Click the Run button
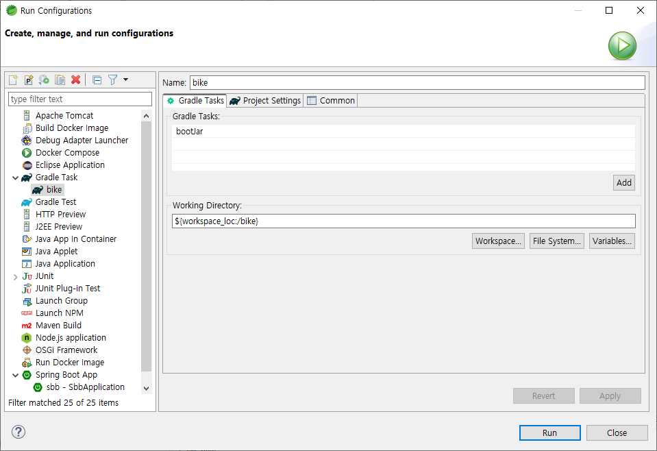 coord(549,432)
